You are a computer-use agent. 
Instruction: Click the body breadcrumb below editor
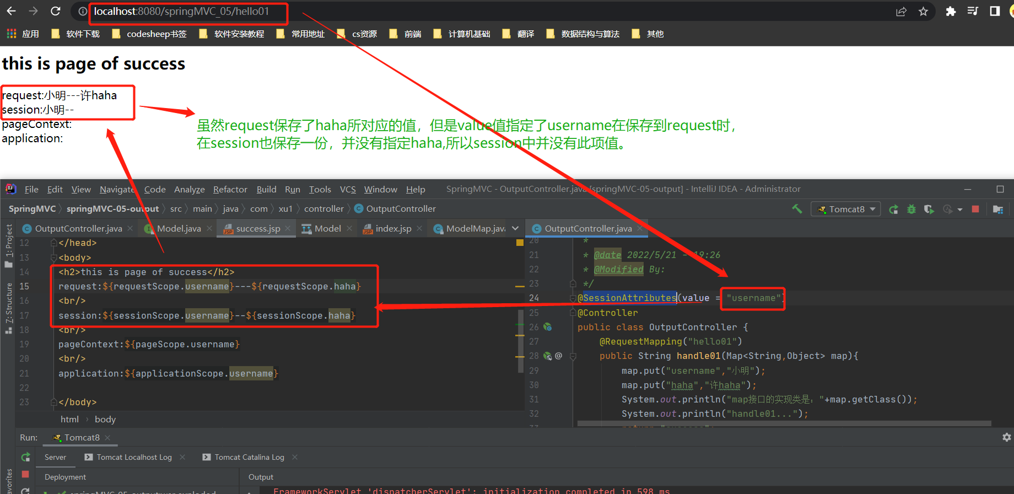pyautogui.click(x=105, y=419)
